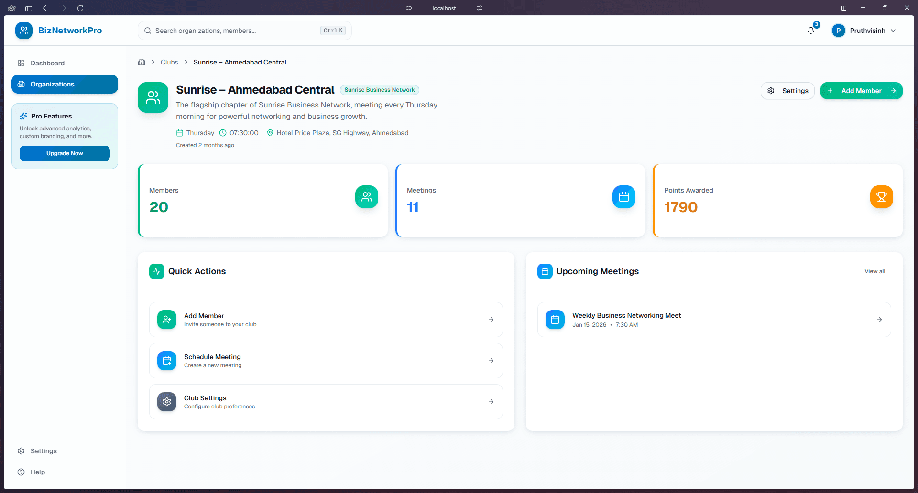This screenshot has height=493, width=918.
Task: Click the Upgrade Now button
Action: point(65,153)
